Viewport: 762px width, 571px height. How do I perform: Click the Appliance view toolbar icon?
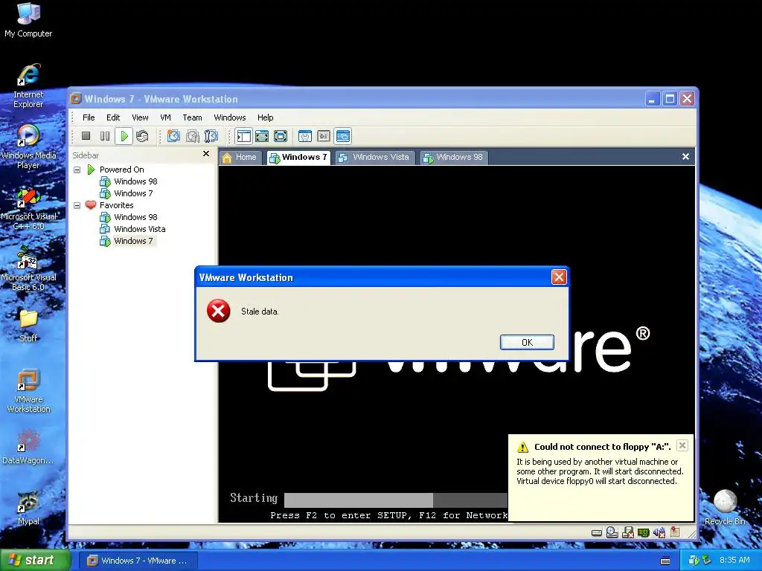tap(324, 137)
